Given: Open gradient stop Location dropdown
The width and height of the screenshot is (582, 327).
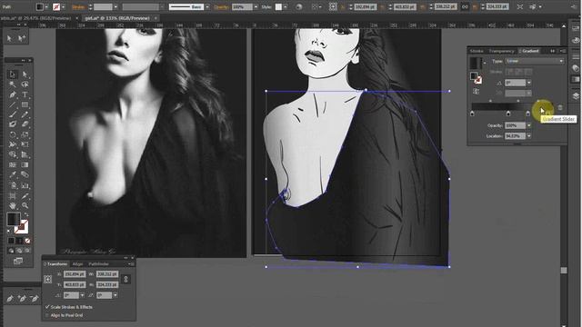Looking at the screenshot, I should tap(529, 136).
